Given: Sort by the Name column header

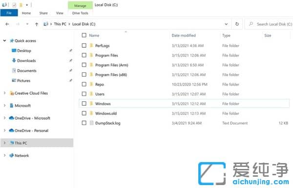Looking at the screenshot, I should tap(94, 35).
